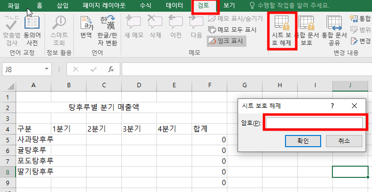Switch to the 페이지 레이아웃 tab
This screenshot has width=372, height=192.
[104, 6]
